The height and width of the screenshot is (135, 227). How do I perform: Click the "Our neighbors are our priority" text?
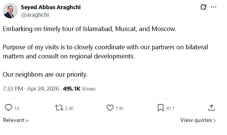(x=45, y=74)
